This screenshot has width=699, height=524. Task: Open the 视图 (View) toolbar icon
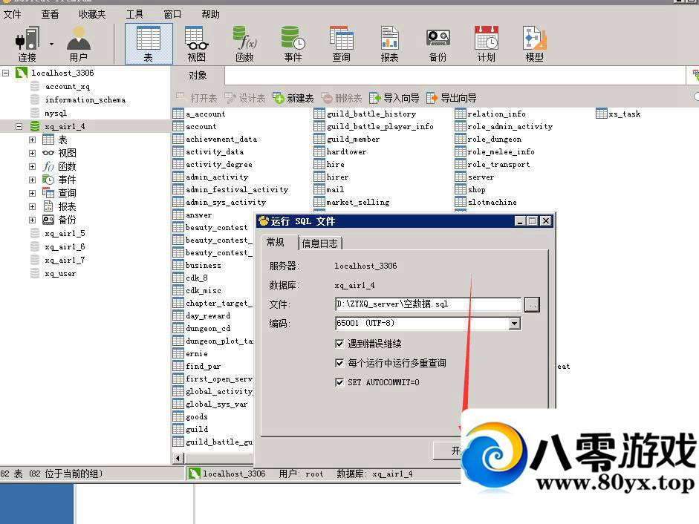tap(197, 44)
